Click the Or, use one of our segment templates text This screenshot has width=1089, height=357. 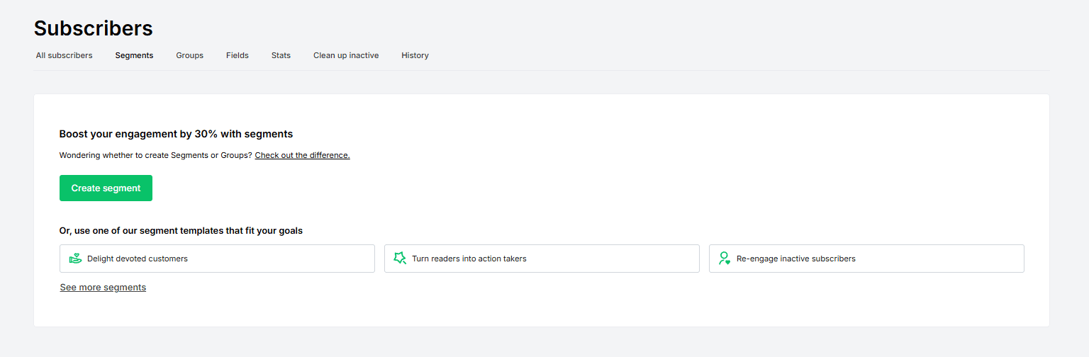[181, 231]
